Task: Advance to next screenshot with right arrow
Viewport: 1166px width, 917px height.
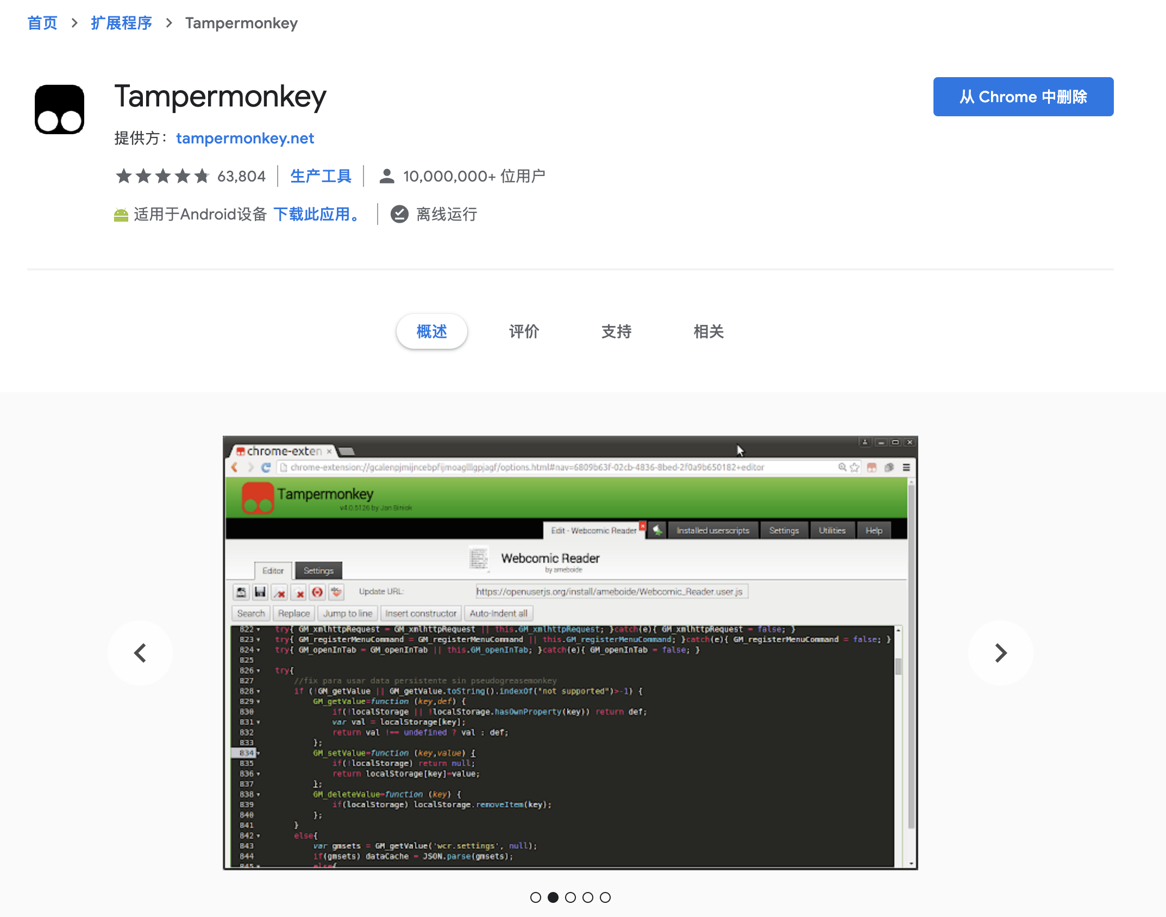Action: (1000, 653)
